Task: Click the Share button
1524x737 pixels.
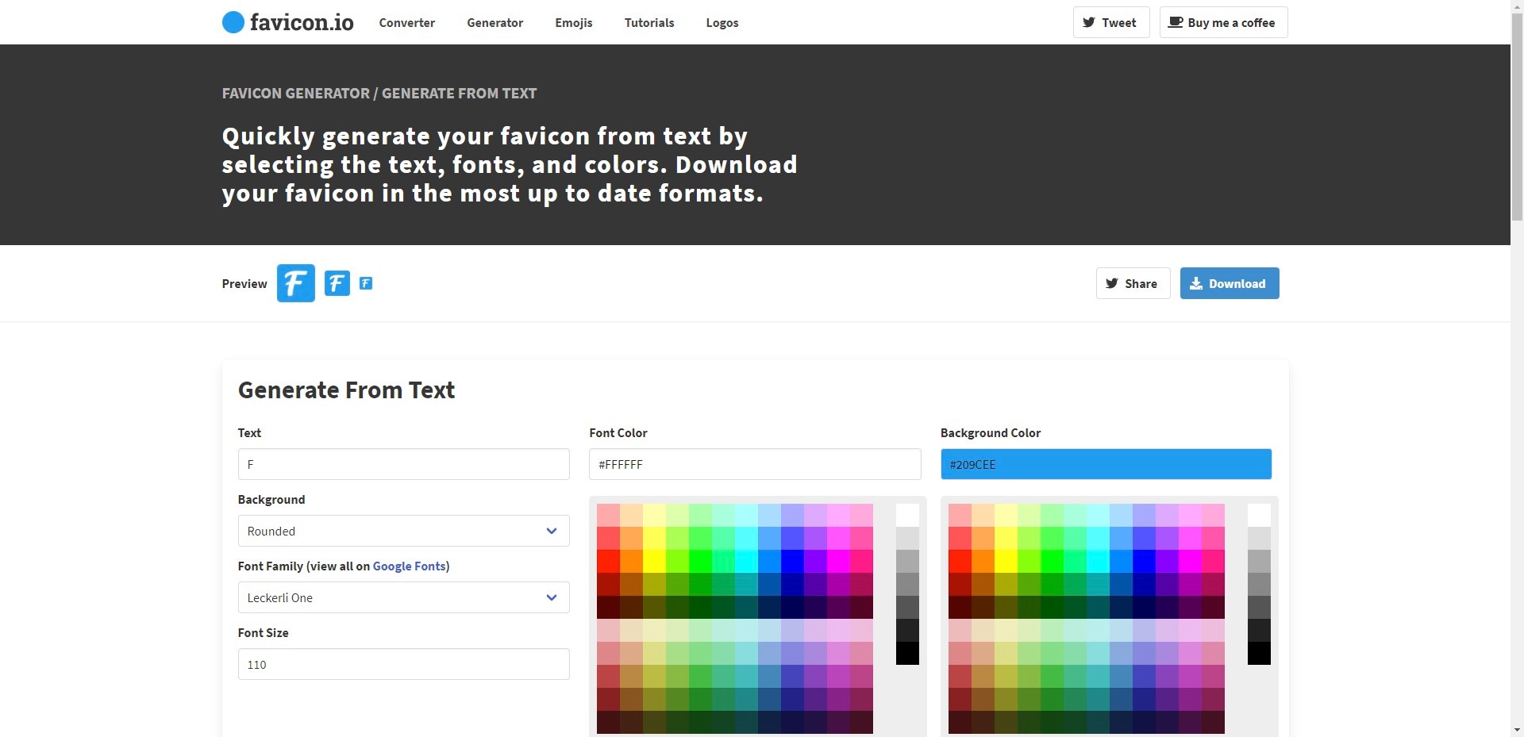Action: [x=1133, y=283]
